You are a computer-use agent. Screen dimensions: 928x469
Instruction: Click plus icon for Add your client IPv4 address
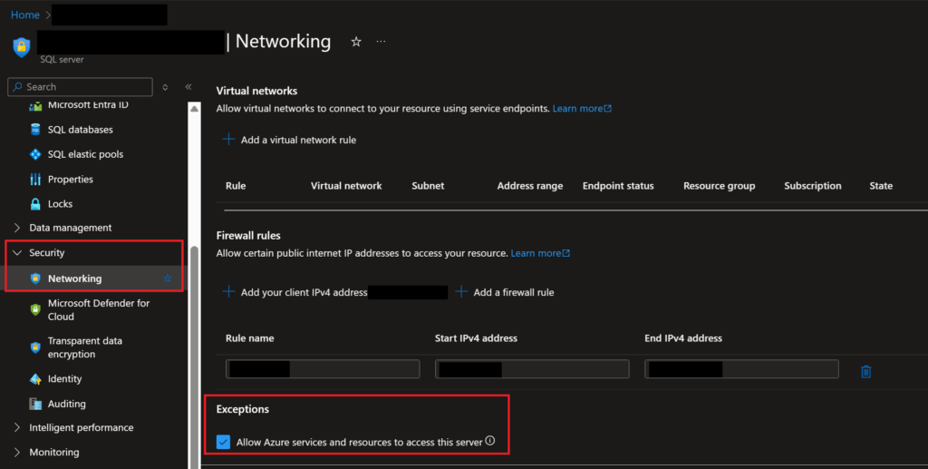(228, 291)
